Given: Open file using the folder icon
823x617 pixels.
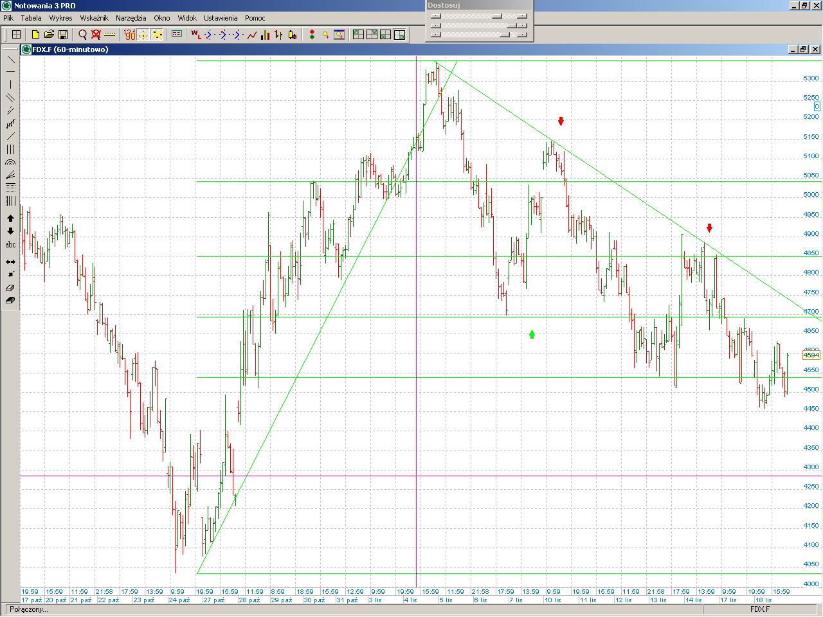Looking at the screenshot, I should (49, 35).
